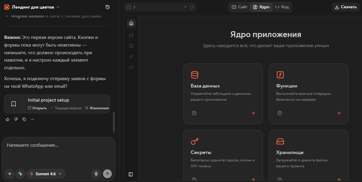Screen dimensions: 362x182
Task: Click the orange key icon on Секреты card
Action: pos(195,141)
